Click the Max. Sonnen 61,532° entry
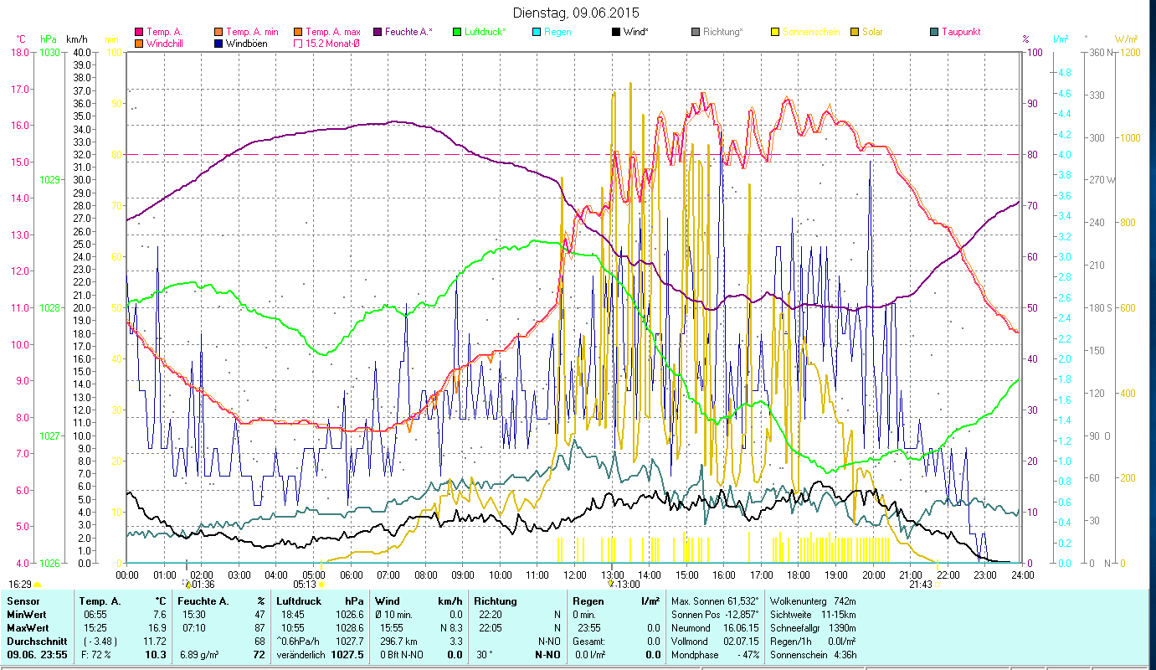Screen dimensions: 1156x670 click(x=717, y=601)
